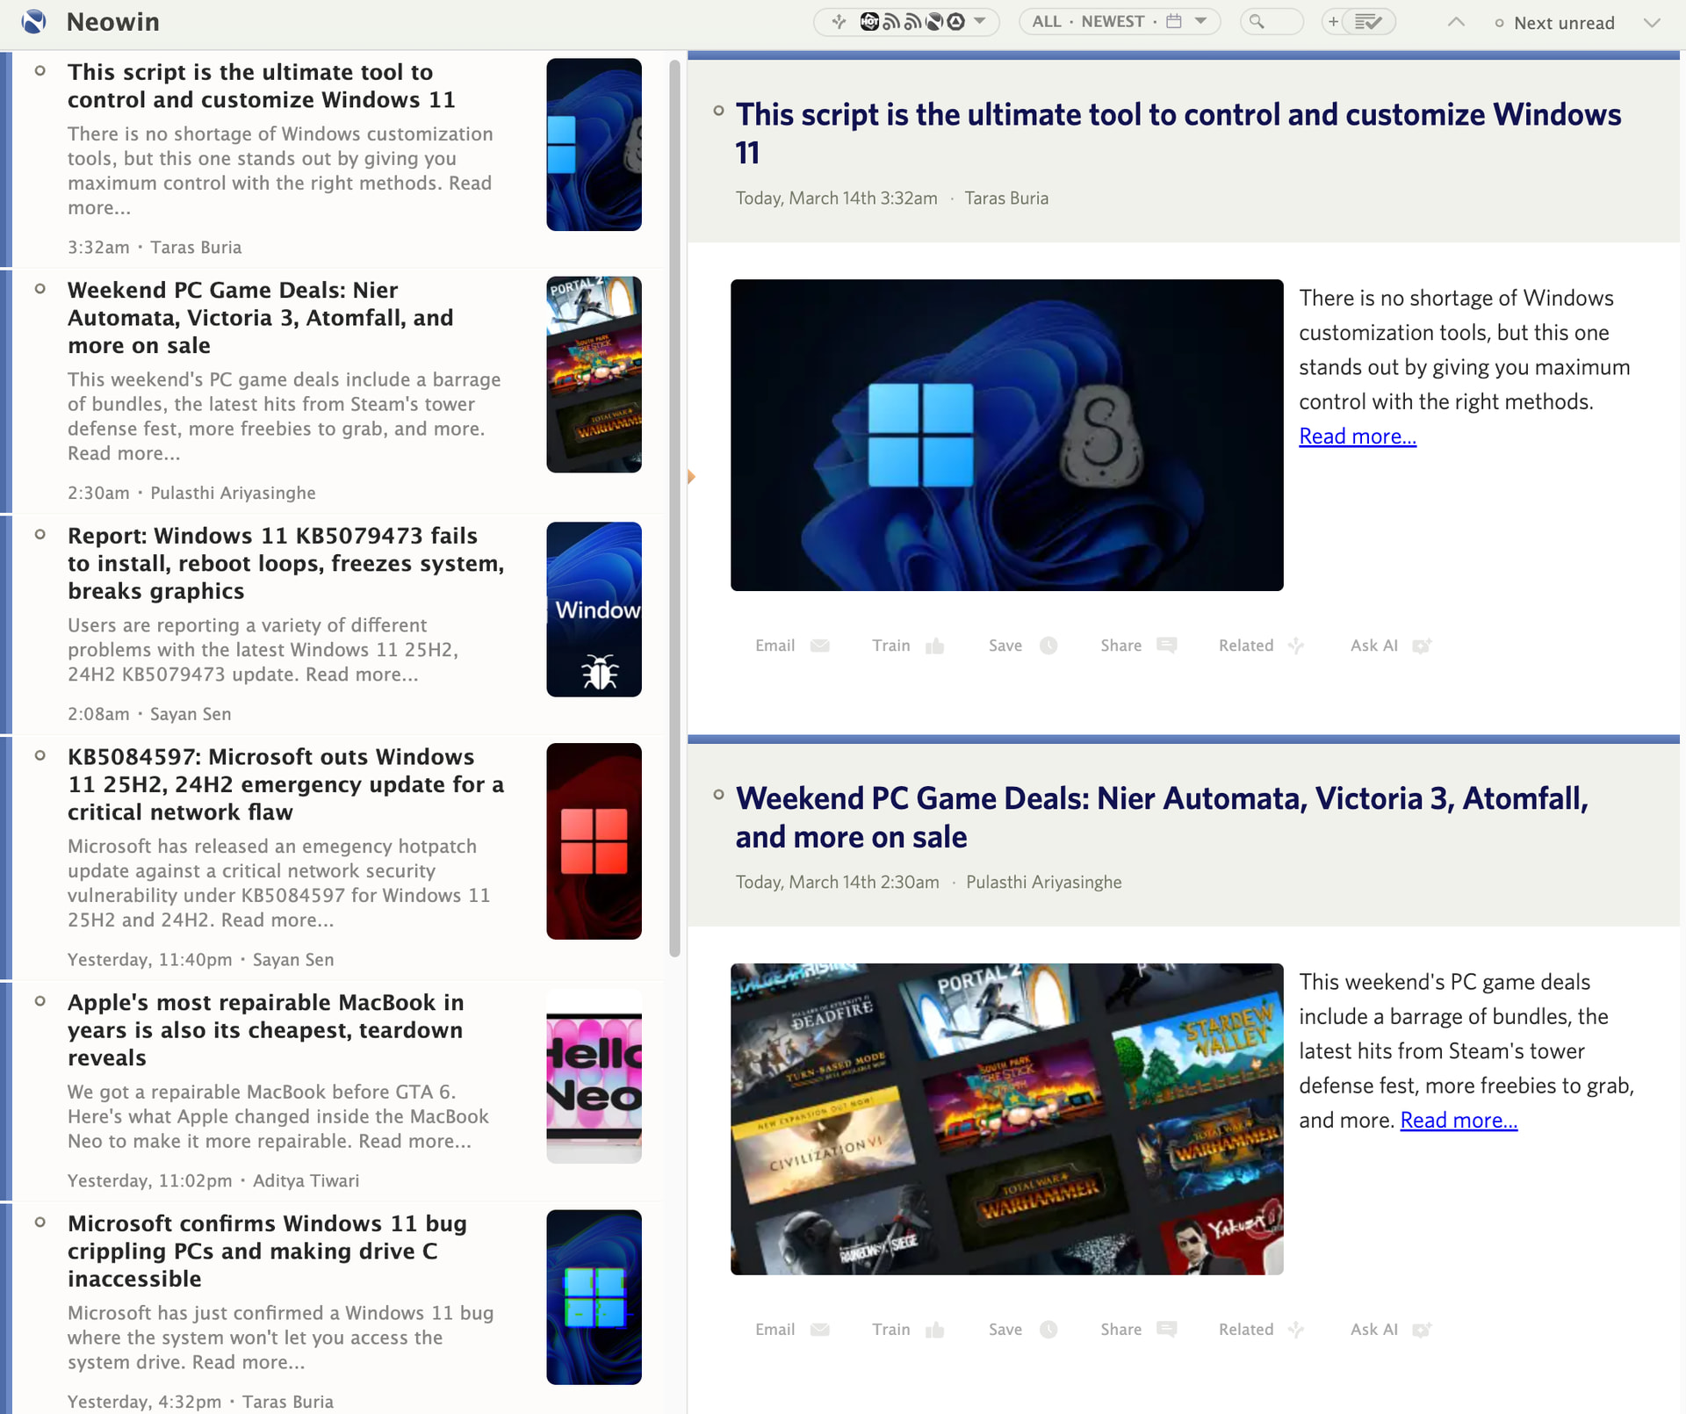Toggle unread indicator beside Weekend PC Game Deals headline

[x=718, y=795]
